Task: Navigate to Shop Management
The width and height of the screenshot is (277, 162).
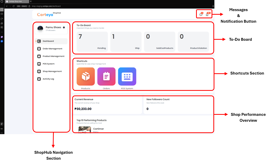Action: pyautogui.click(x=52, y=71)
